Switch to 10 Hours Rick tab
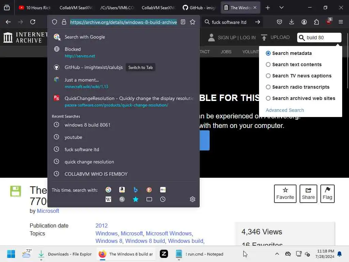Image resolution: width=349 pixels, height=262 pixels. coord(35,8)
